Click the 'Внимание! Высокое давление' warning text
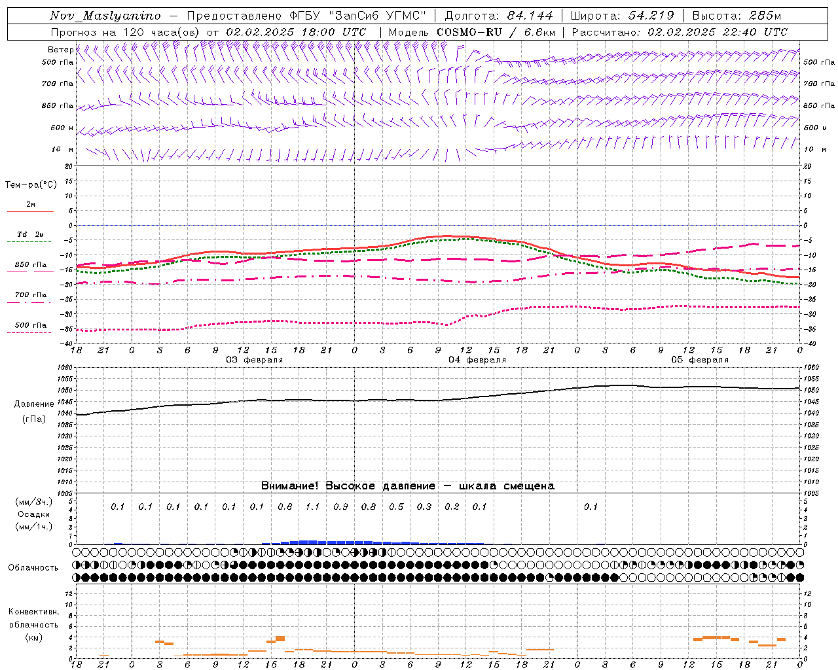Image resolution: width=838 pixels, height=670 pixels. [348, 486]
